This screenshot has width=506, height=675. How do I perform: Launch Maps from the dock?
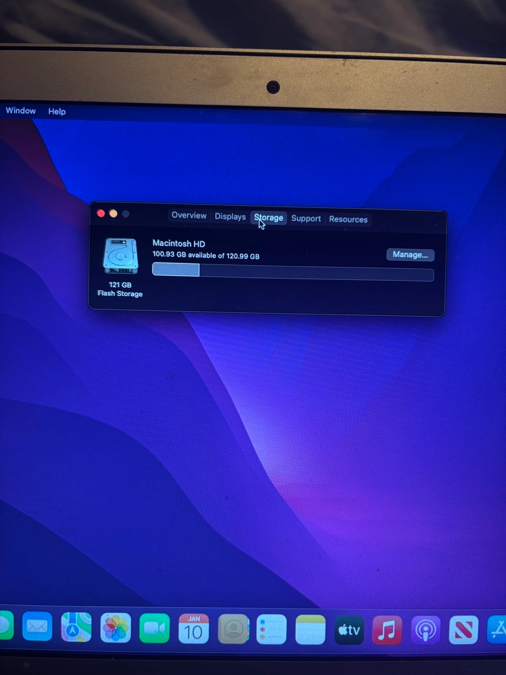76,627
